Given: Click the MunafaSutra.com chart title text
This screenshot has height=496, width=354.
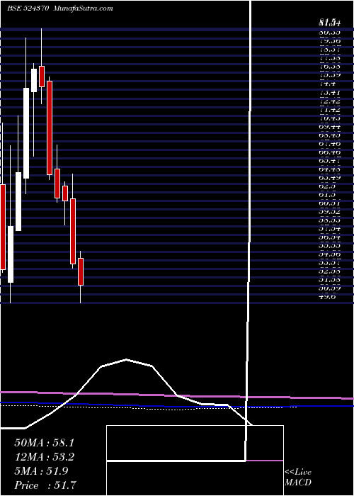Looking at the screenshot, I should point(84,9).
